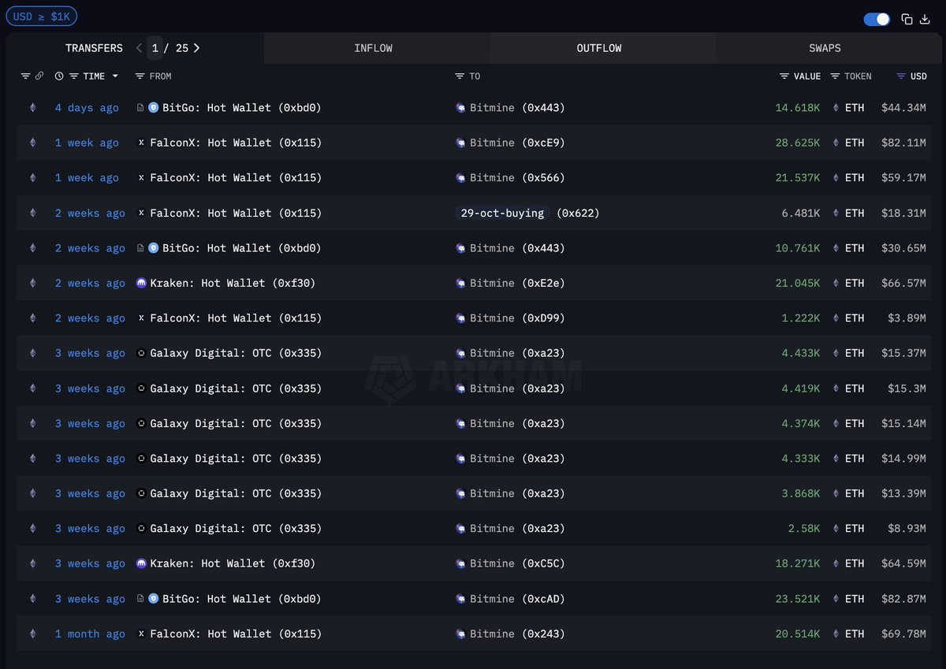
Task: Open Bitmine (0x443) in $44.34M row
Action: [x=517, y=108]
